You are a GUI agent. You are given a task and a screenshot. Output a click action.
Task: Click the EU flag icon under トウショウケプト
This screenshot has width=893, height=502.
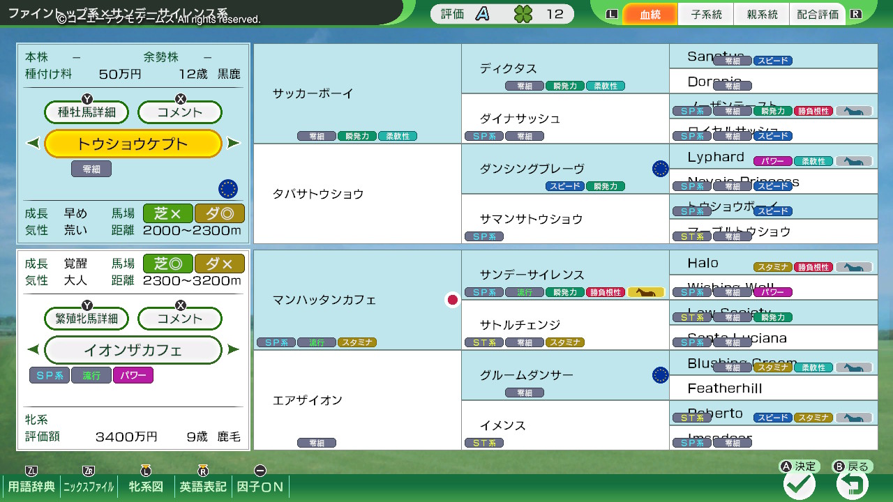[228, 188]
